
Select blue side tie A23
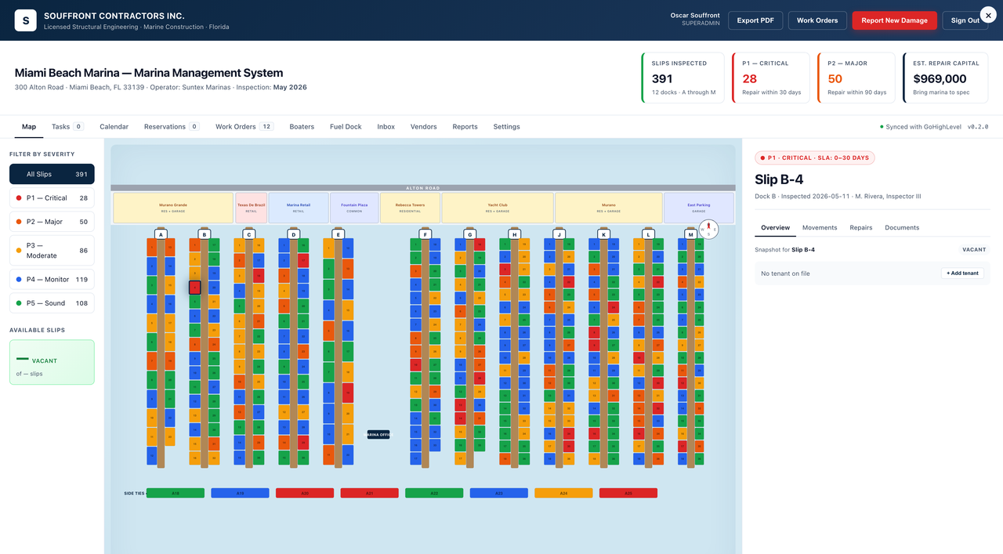[498, 493]
